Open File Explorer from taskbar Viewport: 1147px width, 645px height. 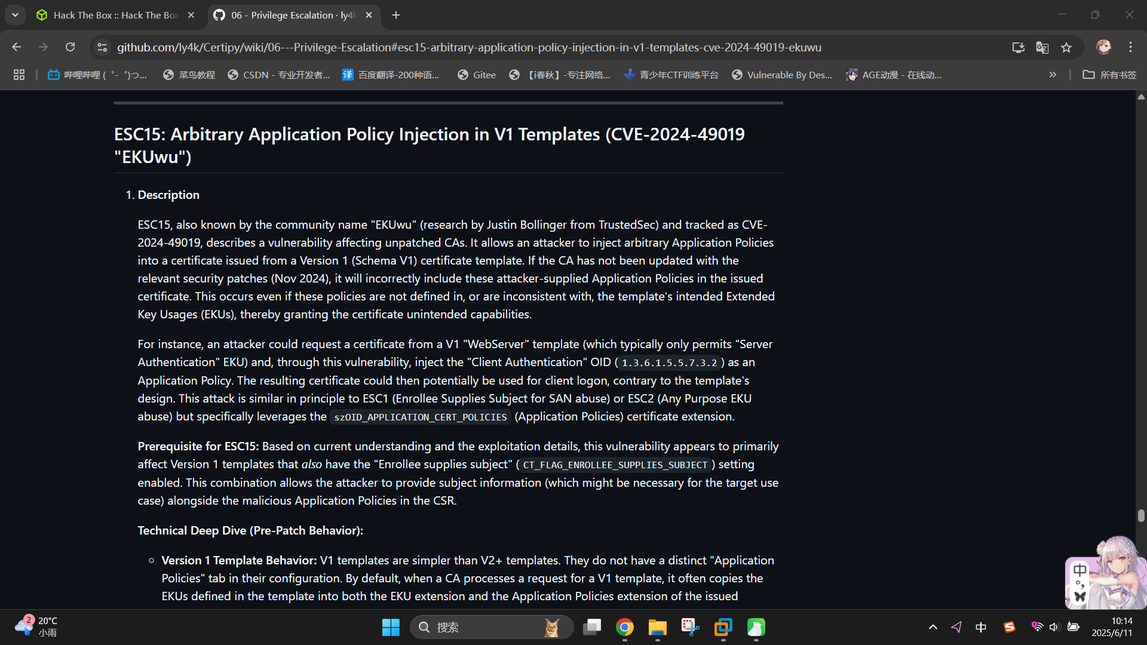coord(657,627)
